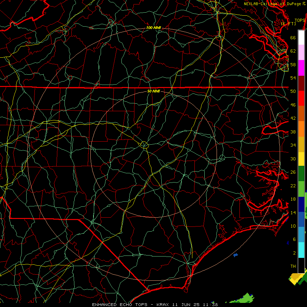The image size is (307, 307).
Task: Click the '66' legend value
Action: click(293, 38)
